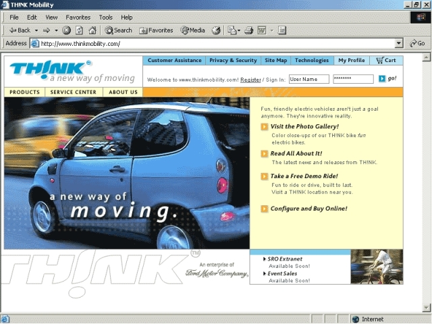The image size is (432, 324).
Task: Click the Register link
Action: coord(250,80)
